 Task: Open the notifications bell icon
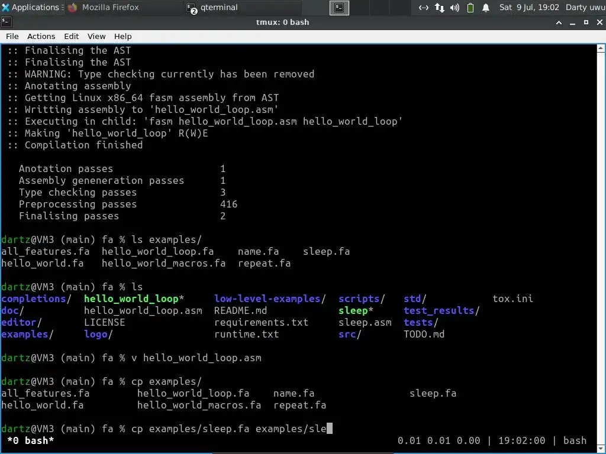coord(486,8)
